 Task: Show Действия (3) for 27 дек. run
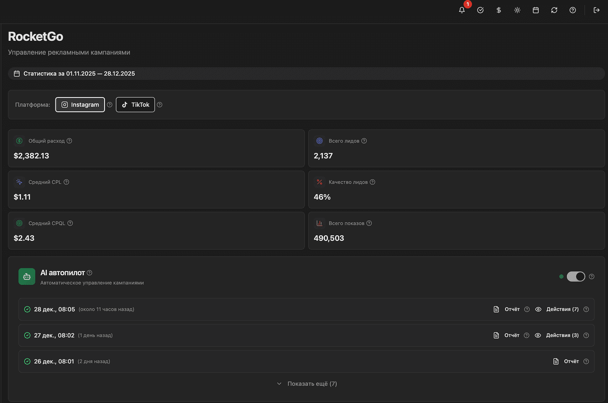coord(557,335)
